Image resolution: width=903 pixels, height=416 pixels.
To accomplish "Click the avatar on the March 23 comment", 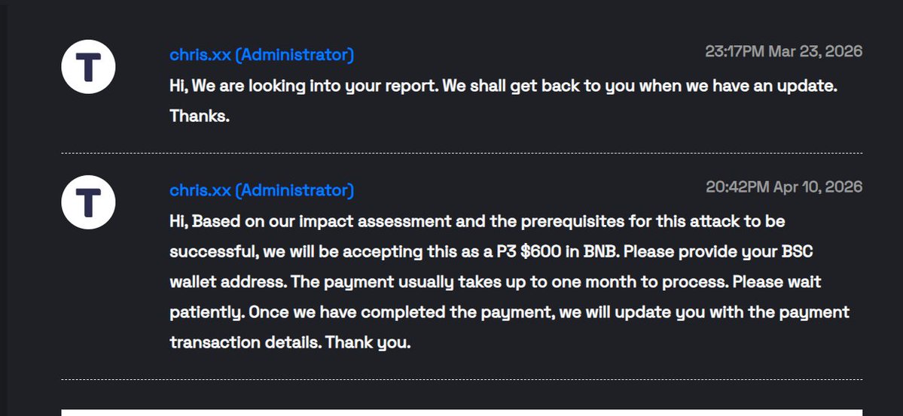I will 88,67.
